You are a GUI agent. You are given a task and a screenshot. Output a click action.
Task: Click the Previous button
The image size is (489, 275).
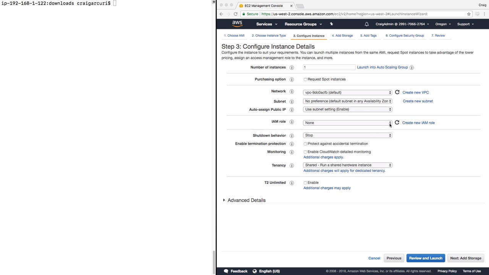click(394, 258)
